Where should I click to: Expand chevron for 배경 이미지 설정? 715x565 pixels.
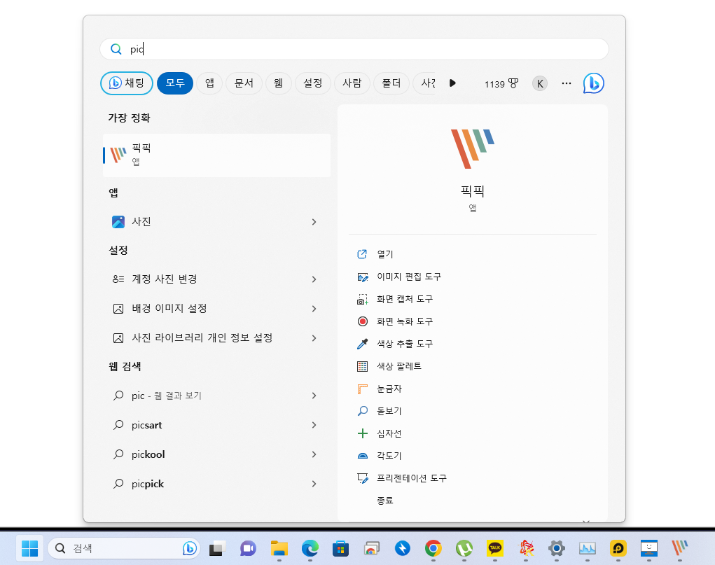[x=314, y=309]
